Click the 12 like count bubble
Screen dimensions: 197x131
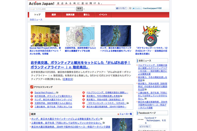pos(130,8)
